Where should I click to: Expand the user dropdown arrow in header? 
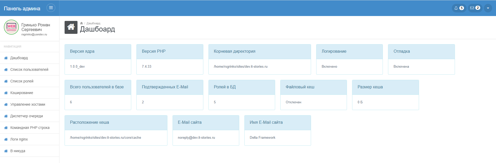(488, 8)
